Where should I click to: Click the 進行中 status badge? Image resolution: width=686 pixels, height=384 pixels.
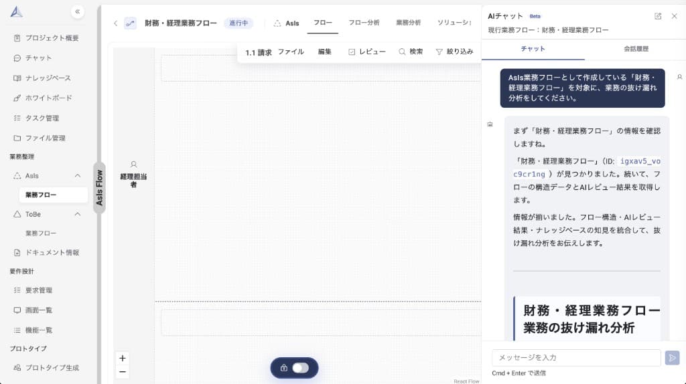tap(238, 23)
